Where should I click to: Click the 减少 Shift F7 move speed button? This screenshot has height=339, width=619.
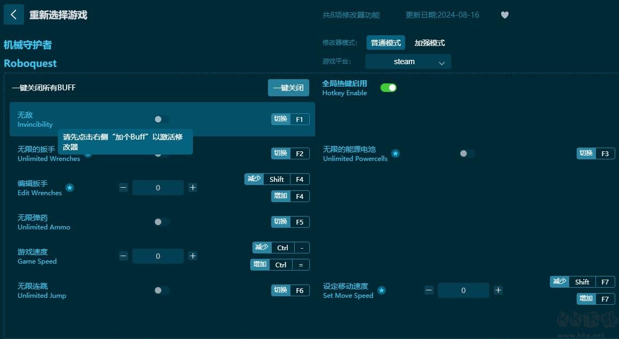[x=582, y=282]
